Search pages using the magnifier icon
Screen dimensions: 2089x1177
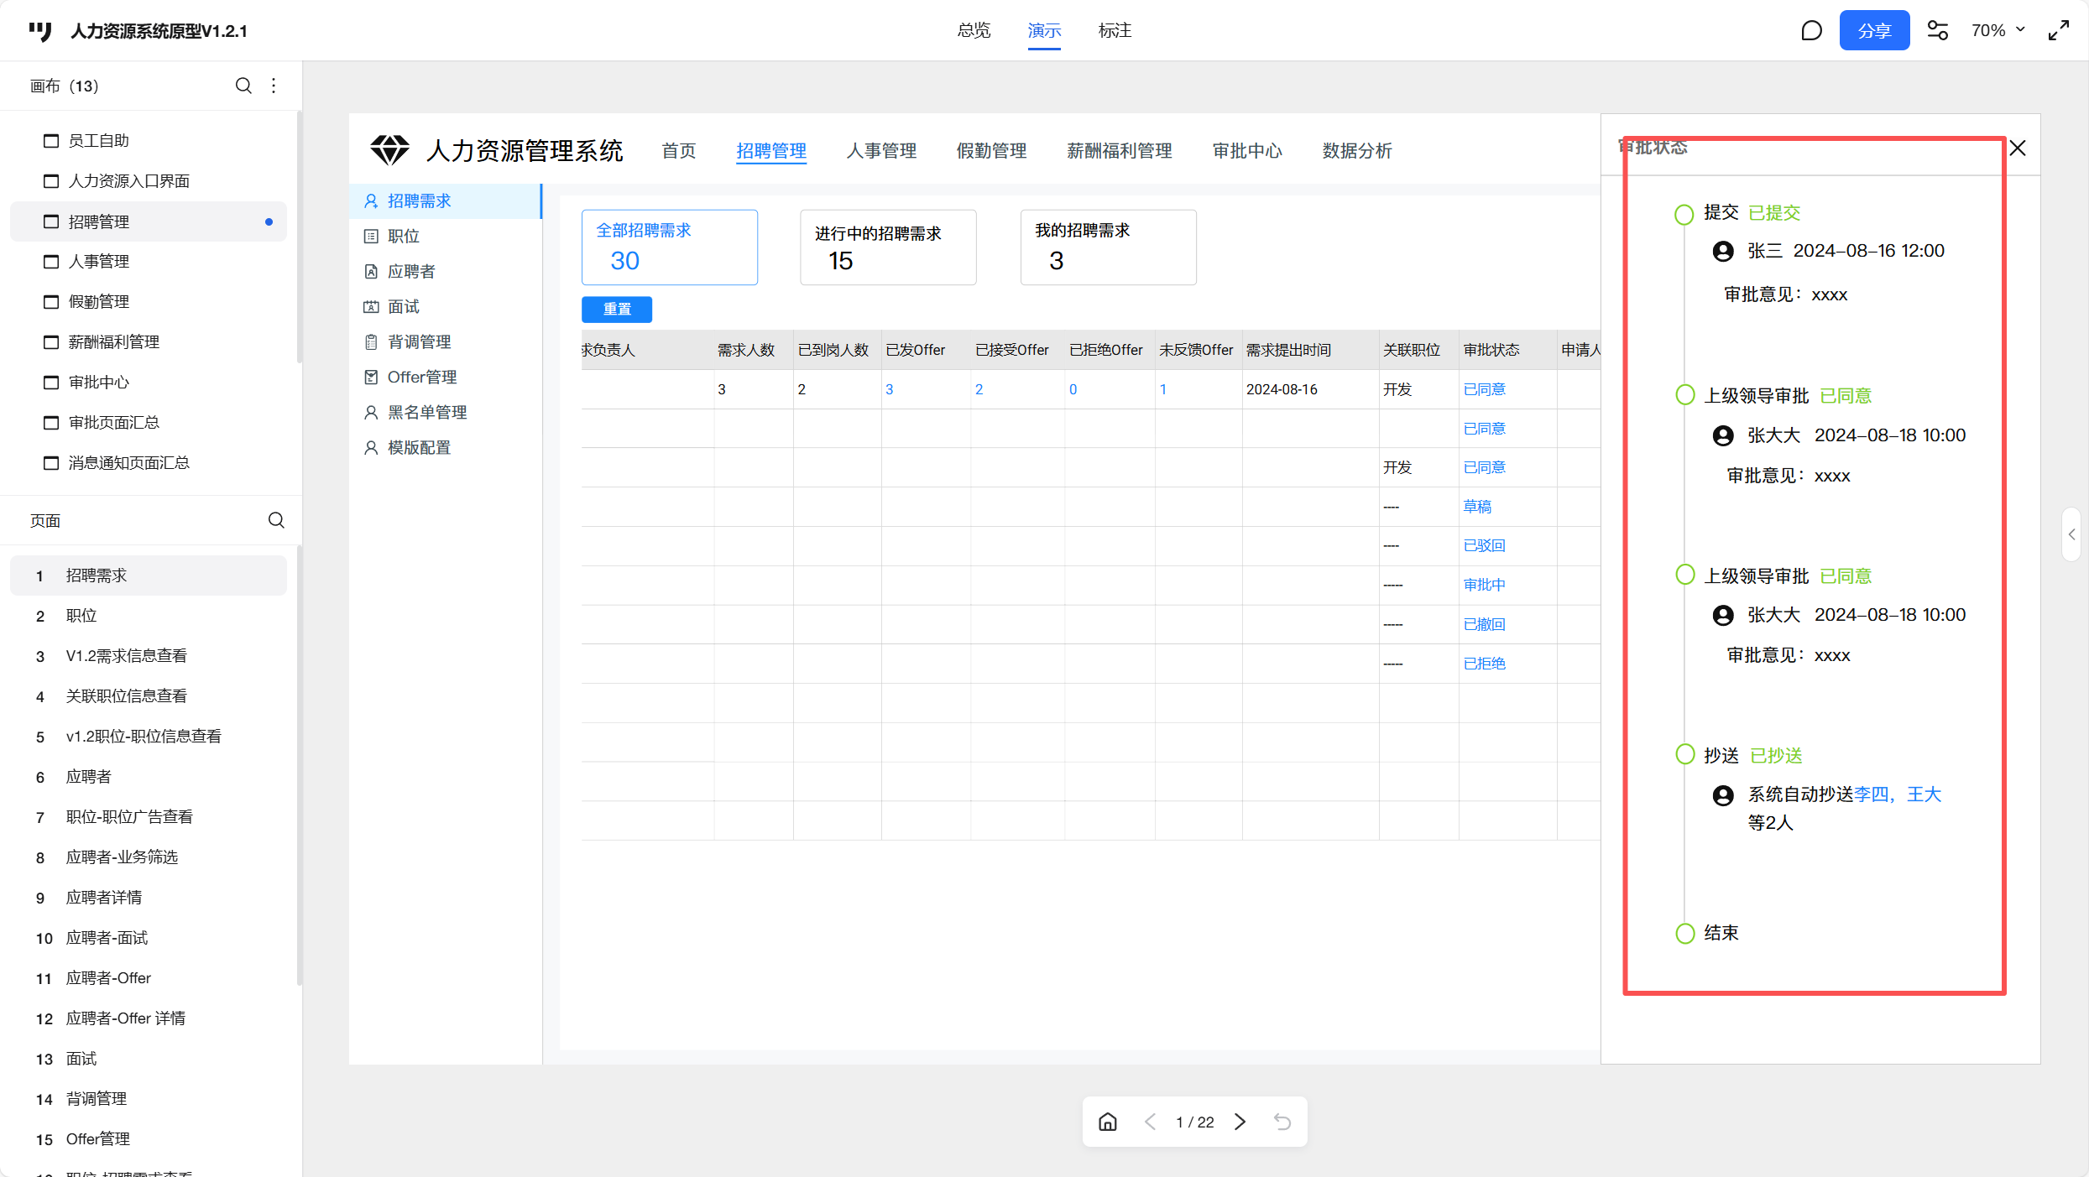[x=276, y=520]
